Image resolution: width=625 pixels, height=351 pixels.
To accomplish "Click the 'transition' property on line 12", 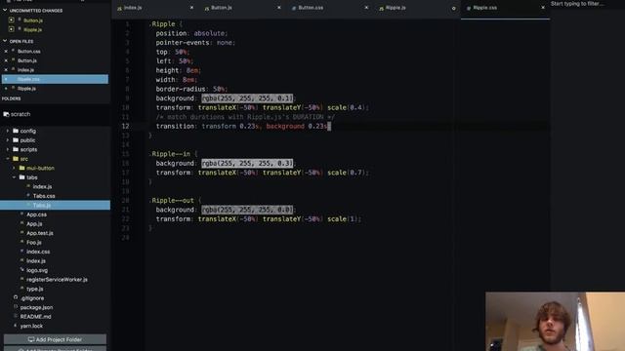I will pos(175,126).
